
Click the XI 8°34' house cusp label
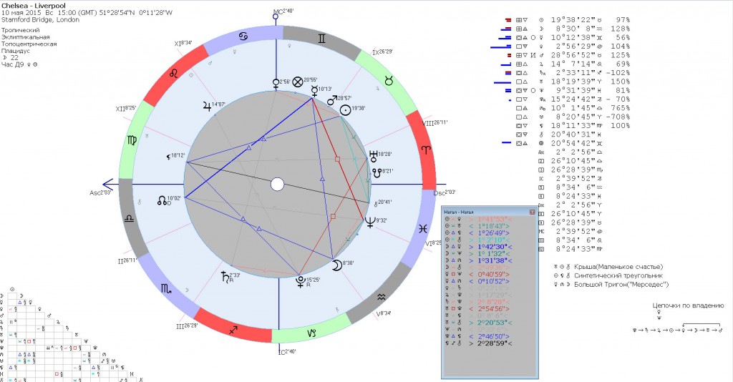(x=183, y=43)
